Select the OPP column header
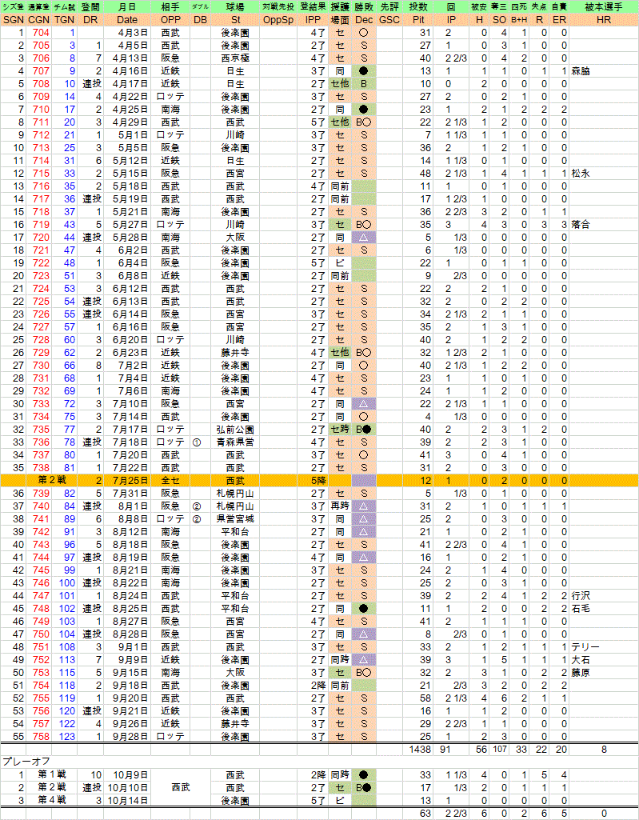The height and width of the screenshot is (820, 639). [170, 20]
